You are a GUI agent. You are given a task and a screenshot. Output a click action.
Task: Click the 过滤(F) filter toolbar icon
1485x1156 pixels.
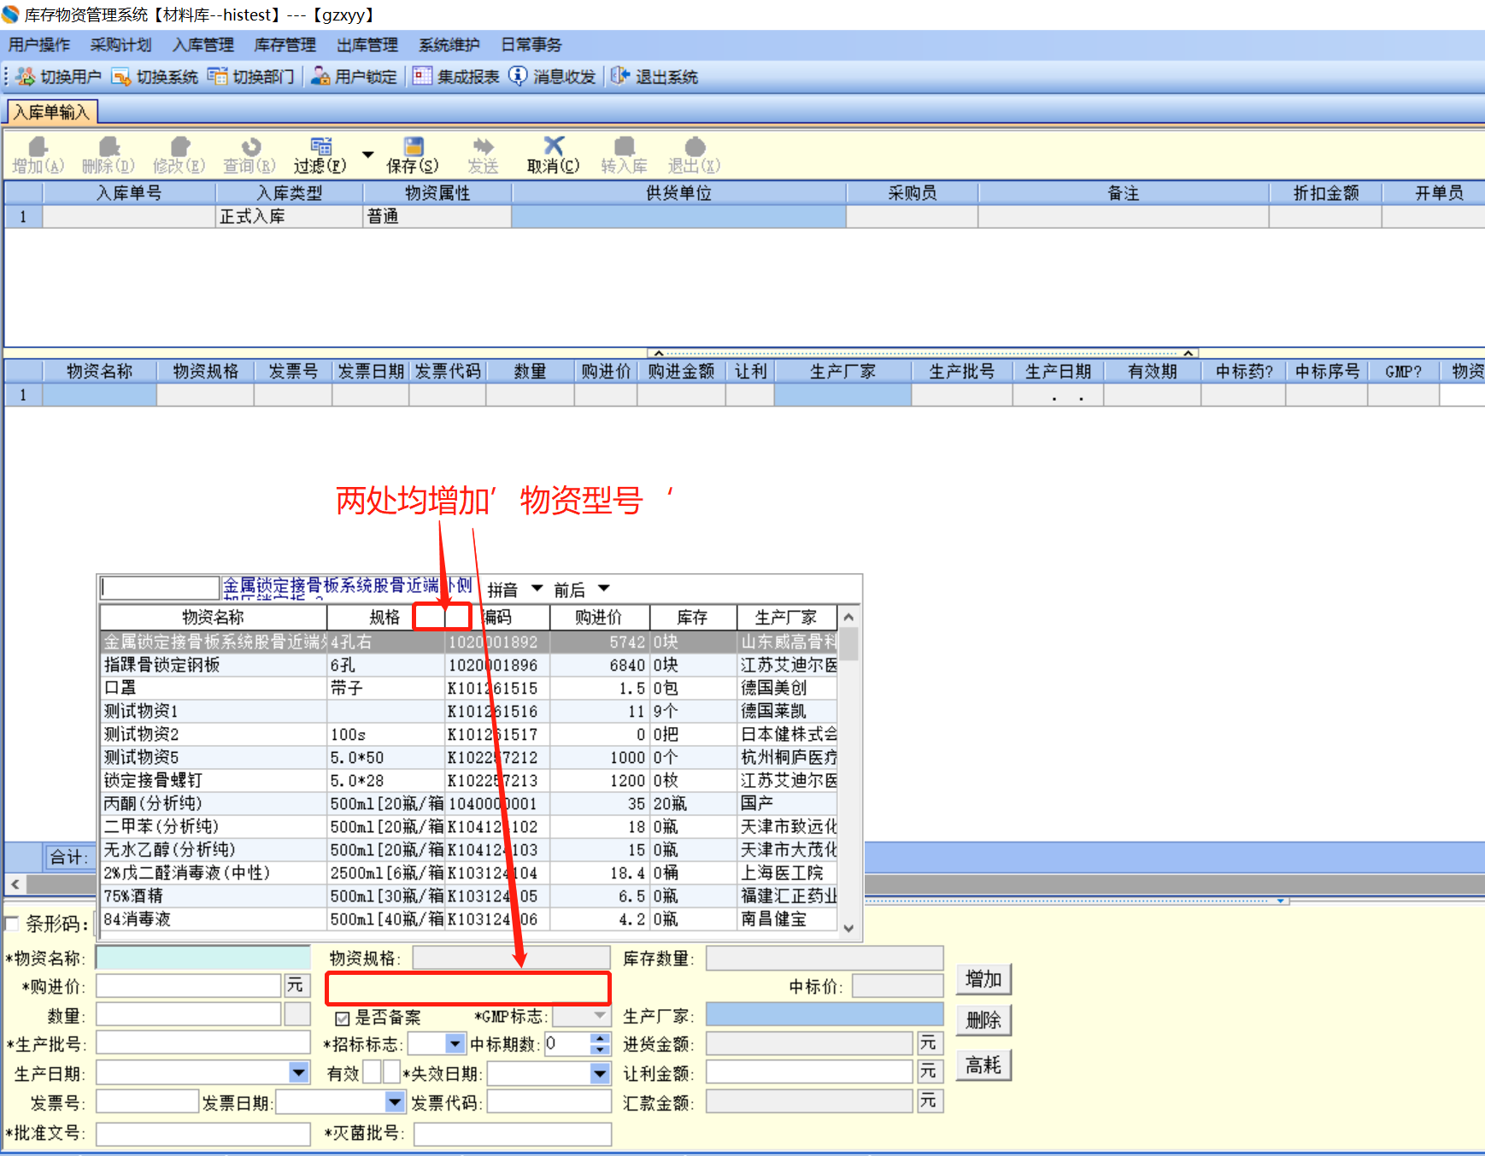(x=321, y=147)
